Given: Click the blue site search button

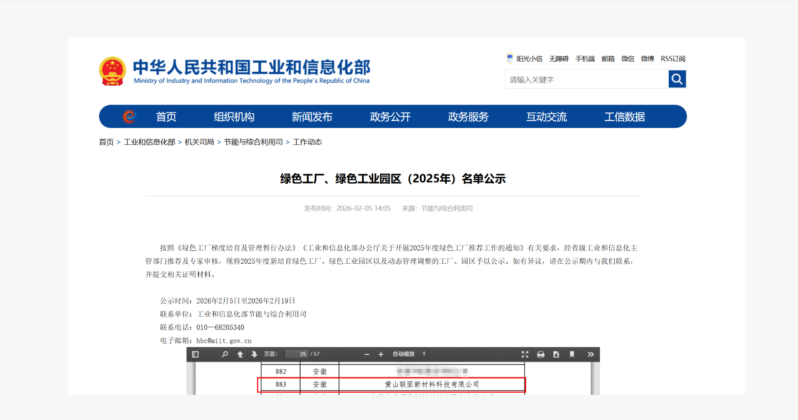Looking at the screenshot, I should tap(677, 79).
